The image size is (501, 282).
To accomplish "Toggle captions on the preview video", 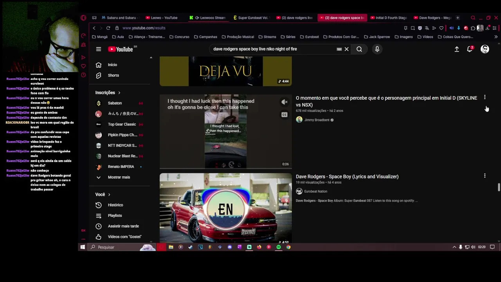I will point(285,115).
